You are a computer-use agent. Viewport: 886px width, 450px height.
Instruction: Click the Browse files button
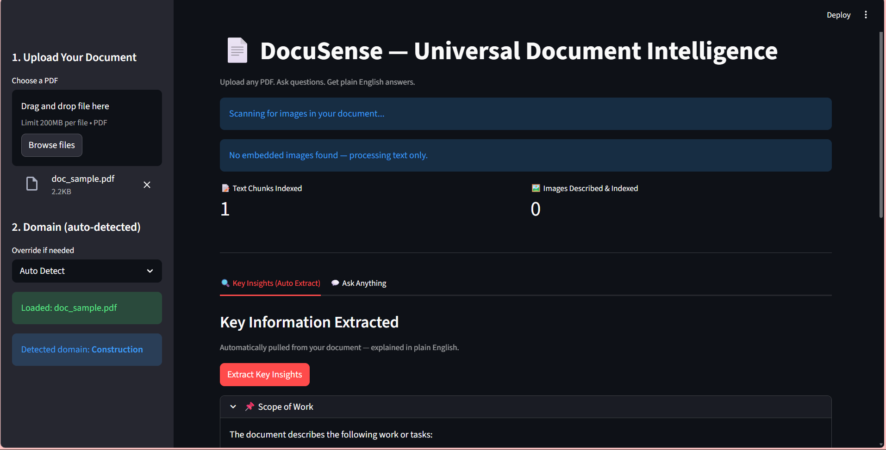[51, 145]
